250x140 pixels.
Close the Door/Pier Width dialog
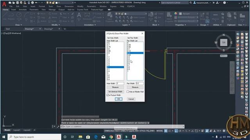coord(142,33)
